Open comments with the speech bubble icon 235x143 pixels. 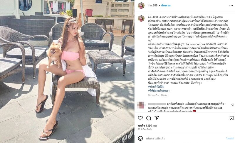click(149, 118)
